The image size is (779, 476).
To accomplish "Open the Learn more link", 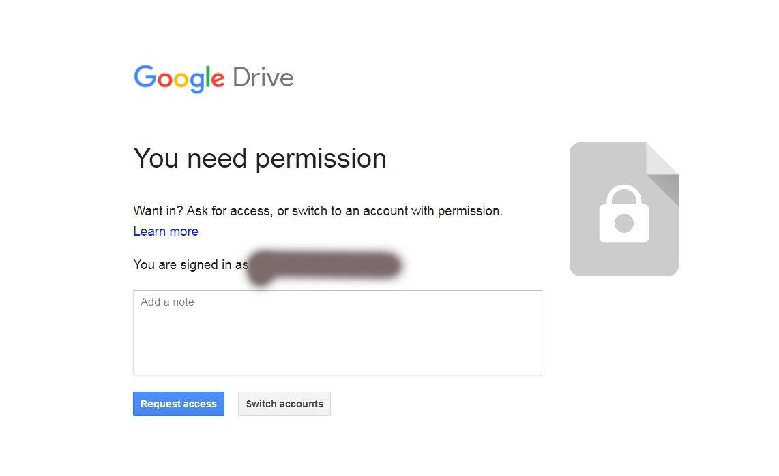I will 166,232.
